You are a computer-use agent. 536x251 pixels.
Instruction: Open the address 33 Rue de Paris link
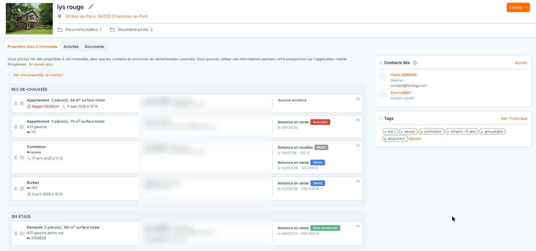pyautogui.click(x=106, y=16)
